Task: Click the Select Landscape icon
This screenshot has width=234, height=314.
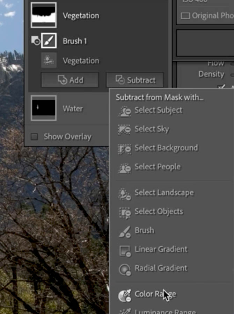Action: point(125,194)
